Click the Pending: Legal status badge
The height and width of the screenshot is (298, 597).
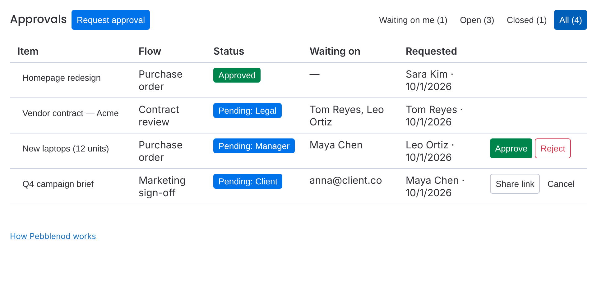(248, 111)
